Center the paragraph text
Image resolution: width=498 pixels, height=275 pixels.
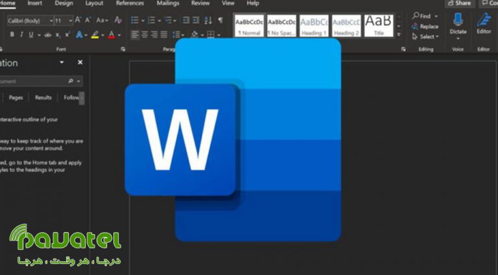(145, 34)
